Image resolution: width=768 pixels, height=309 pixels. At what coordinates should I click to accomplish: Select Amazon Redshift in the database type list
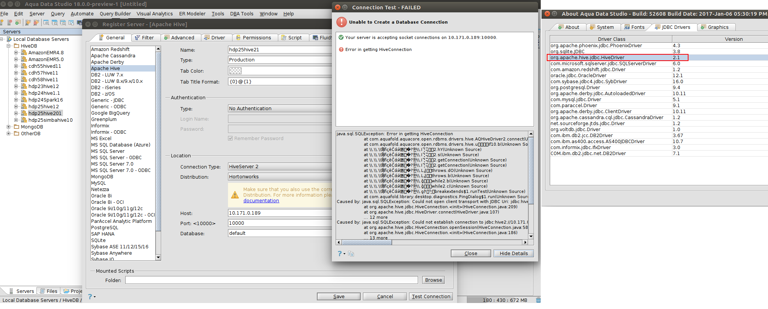pyautogui.click(x=123, y=49)
